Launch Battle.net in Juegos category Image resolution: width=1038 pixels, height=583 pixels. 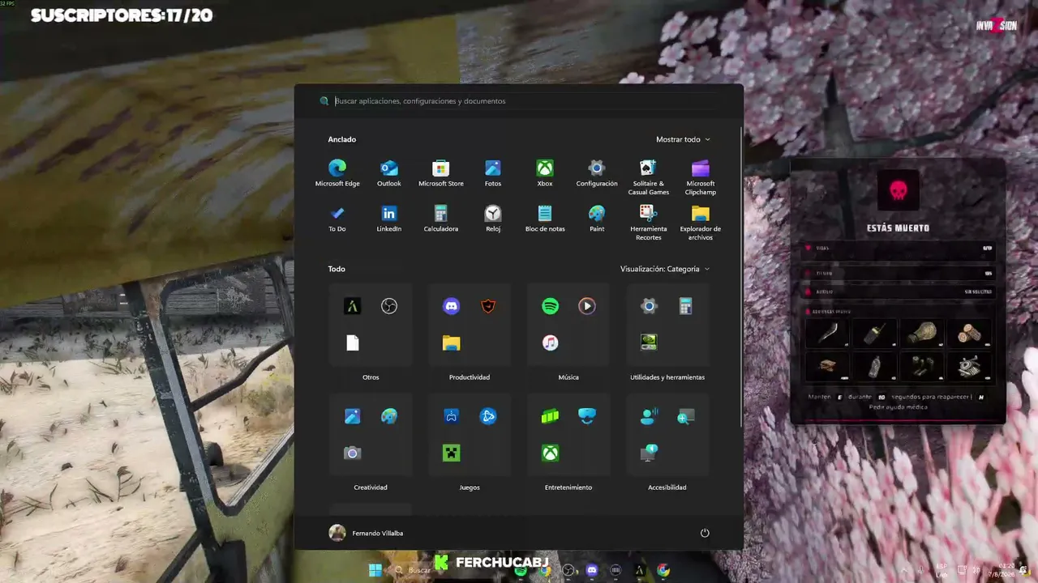pyautogui.click(x=488, y=416)
